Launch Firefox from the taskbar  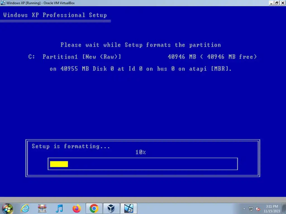77,208
